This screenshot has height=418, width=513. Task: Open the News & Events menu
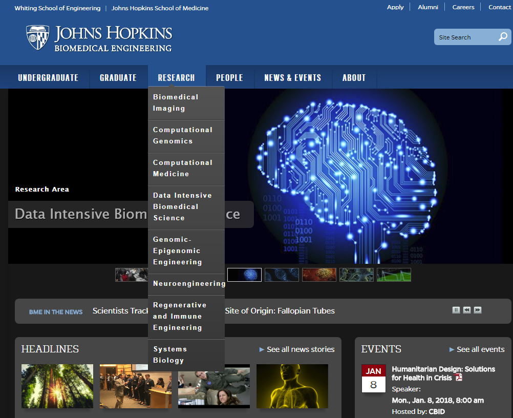point(293,77)
